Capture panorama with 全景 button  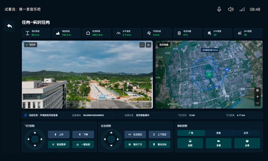pos(247,143)
